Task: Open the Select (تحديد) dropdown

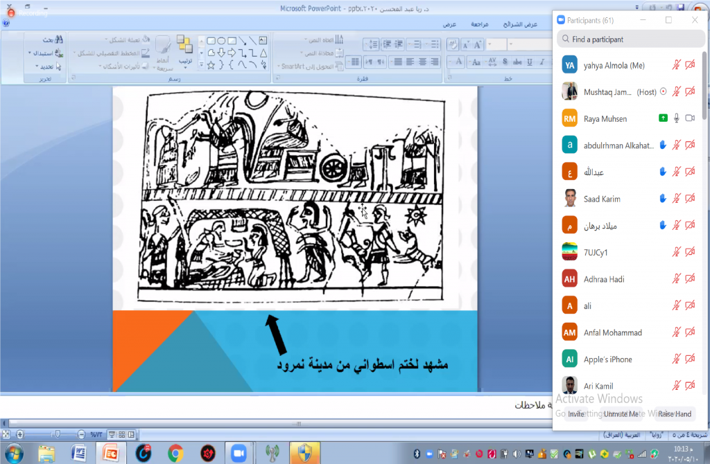Action: tap(35, 66)
